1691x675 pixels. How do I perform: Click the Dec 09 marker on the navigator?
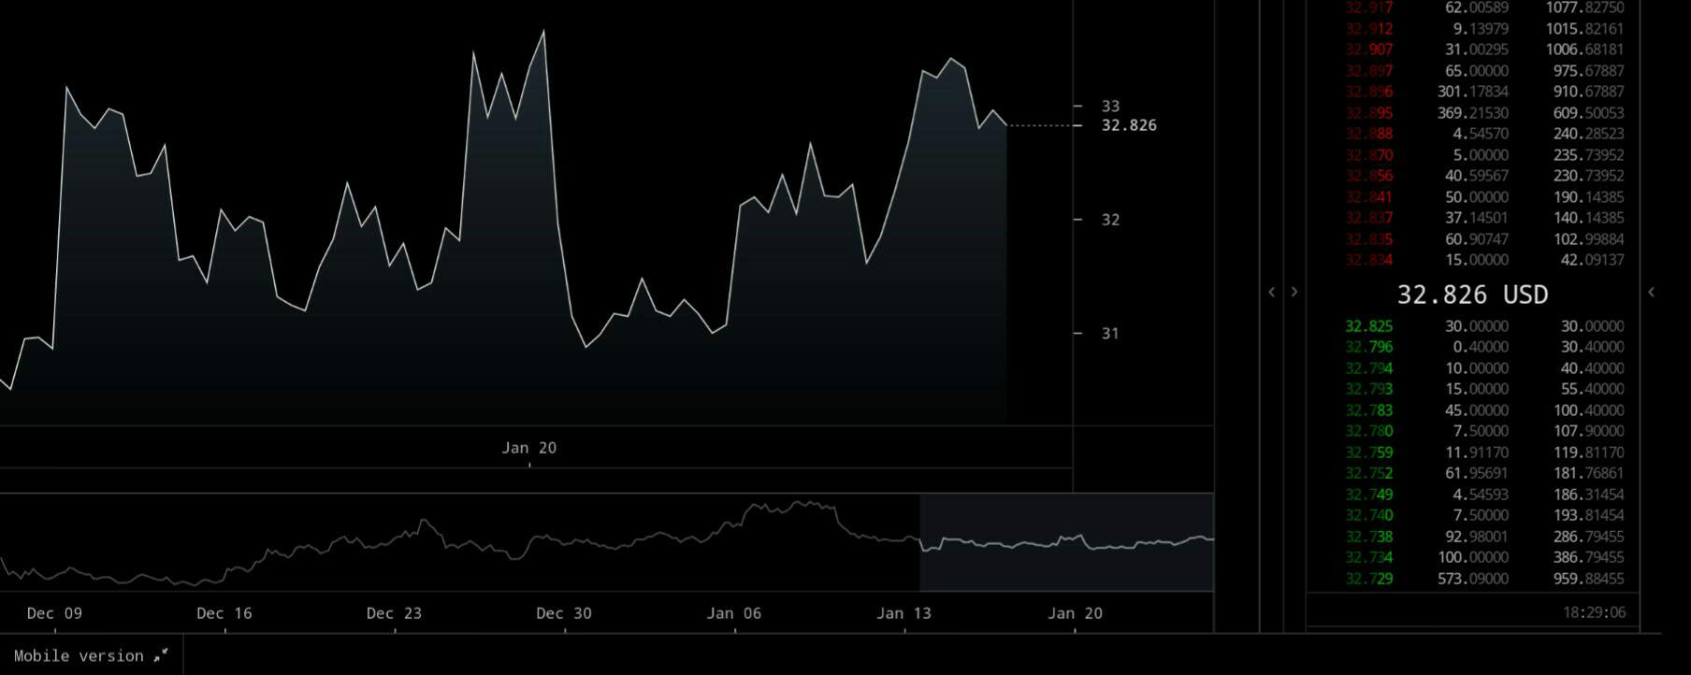[x=54, y=613]
